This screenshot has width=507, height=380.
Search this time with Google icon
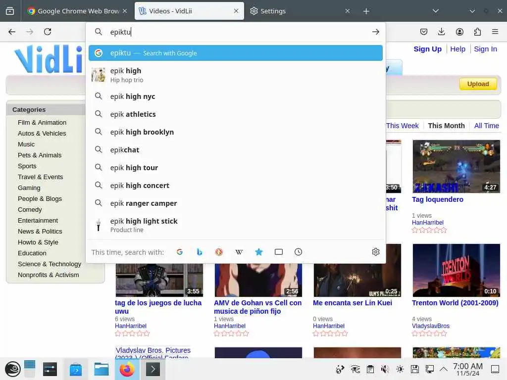tap(180, 252)
